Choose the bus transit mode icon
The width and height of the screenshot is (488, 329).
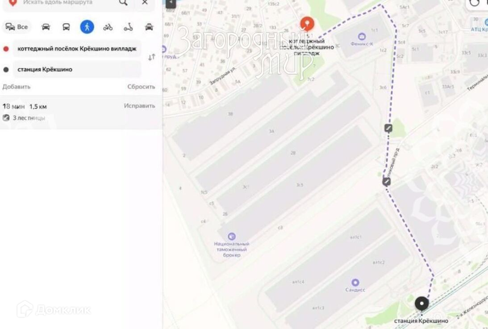click(66, 27)
